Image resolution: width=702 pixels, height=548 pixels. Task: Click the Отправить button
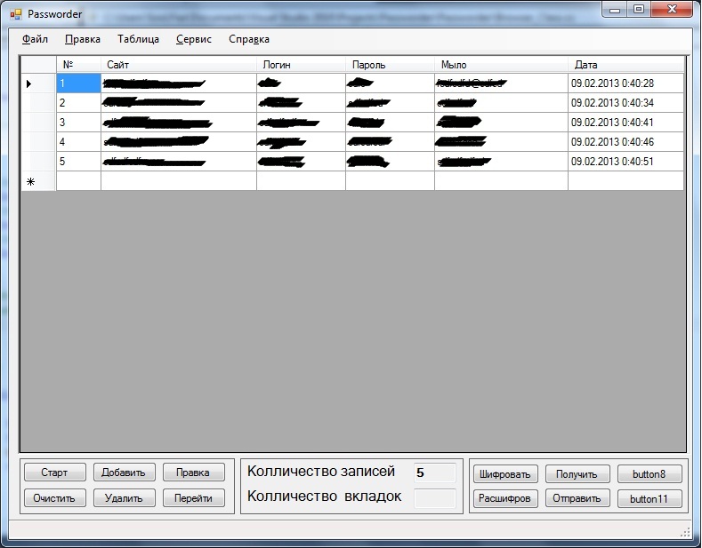(x=577, y=498)
